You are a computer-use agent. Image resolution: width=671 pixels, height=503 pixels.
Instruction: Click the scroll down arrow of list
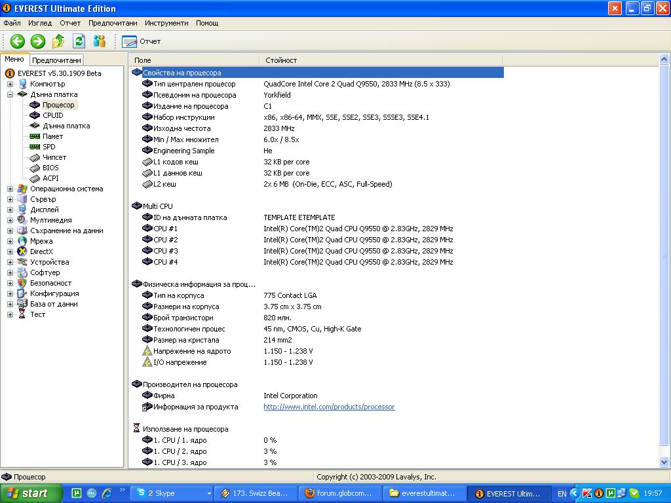(664, 462)
